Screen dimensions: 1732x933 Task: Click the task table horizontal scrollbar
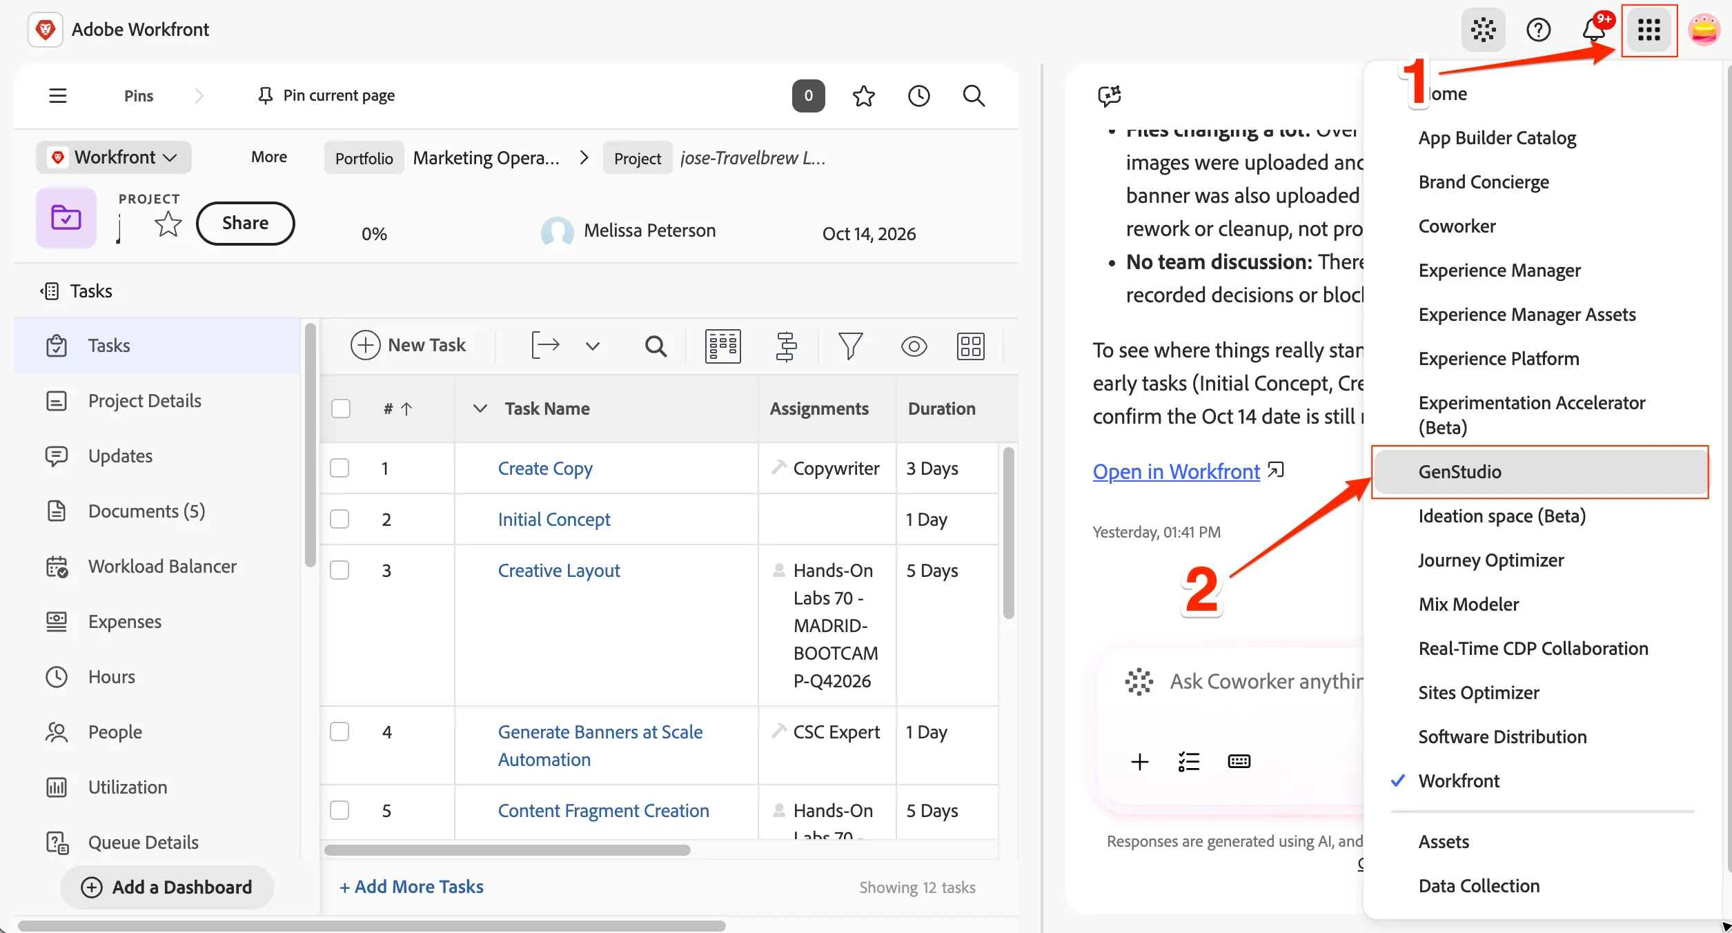508,849
